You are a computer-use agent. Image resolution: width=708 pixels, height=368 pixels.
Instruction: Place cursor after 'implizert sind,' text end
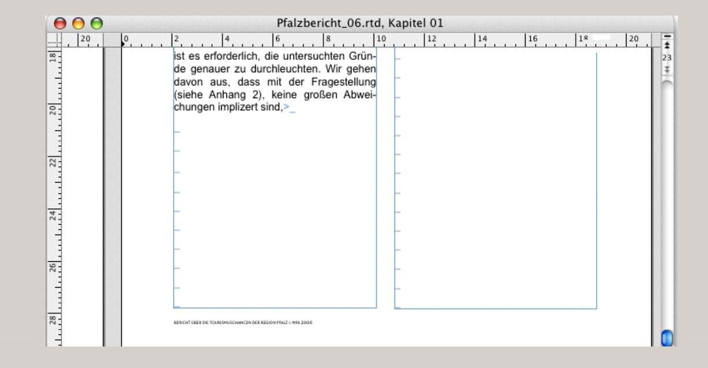pos(282,107)
